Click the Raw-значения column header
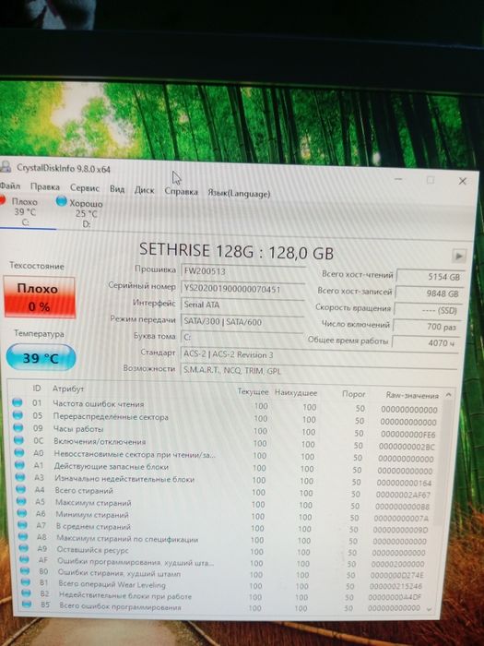The image size is (484, 646). coord(412,396)
